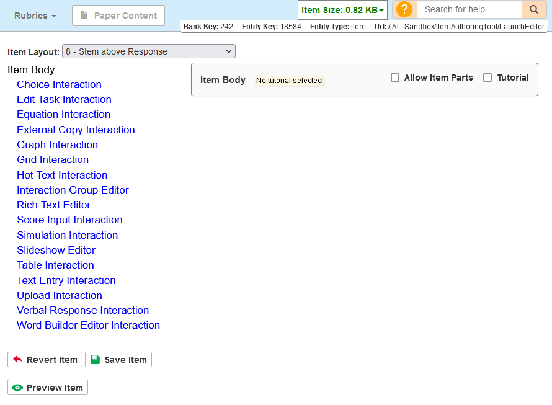This screenshot has height=405, width=552.
Task: Open Paper Content
Action: (x=118, y=16)
